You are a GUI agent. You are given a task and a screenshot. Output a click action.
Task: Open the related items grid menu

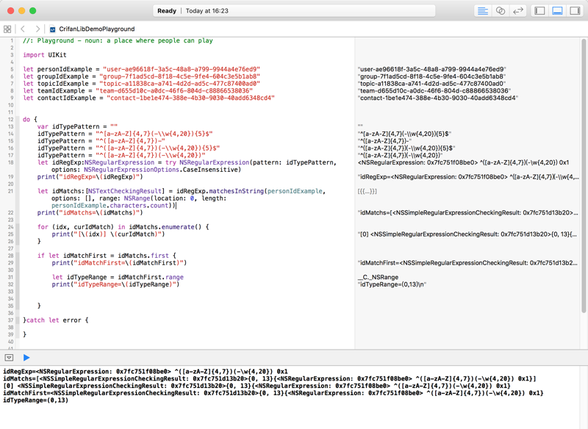pos(7,29)
